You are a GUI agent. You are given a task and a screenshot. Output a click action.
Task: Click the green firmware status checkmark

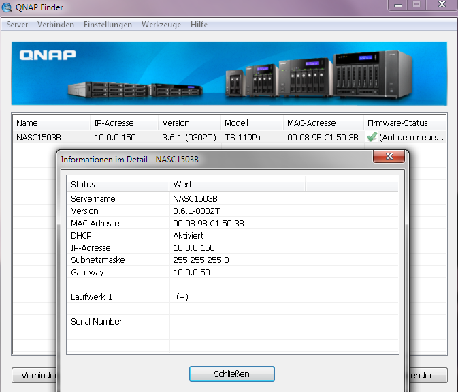372,137
